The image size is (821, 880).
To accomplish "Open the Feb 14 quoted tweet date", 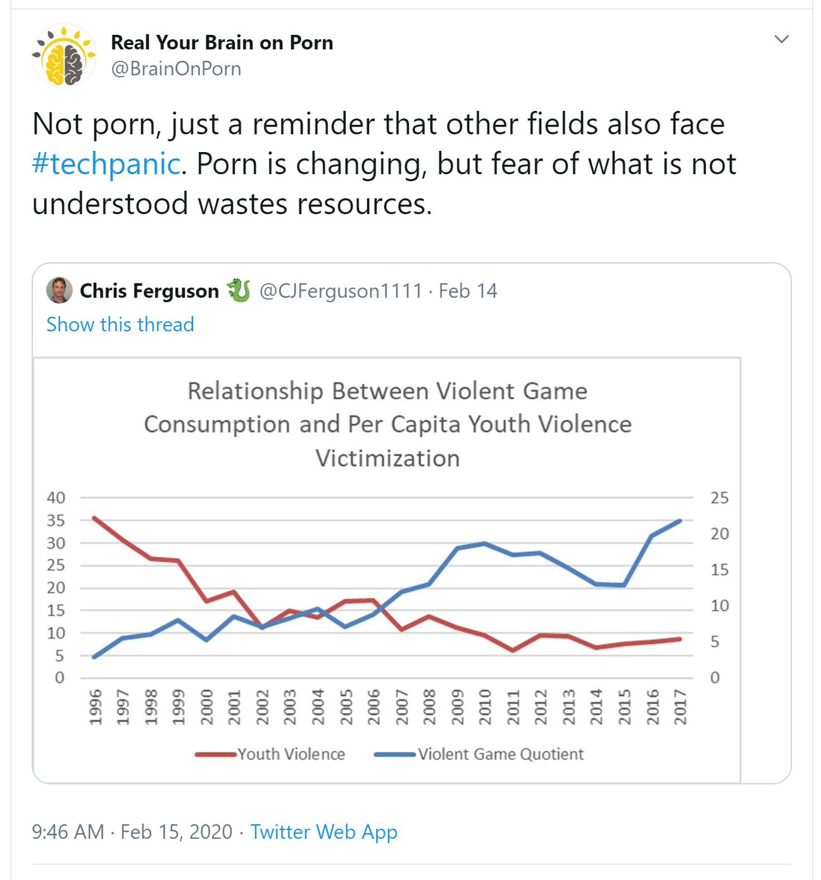I will pyautogui.click(x=468, y=291).
